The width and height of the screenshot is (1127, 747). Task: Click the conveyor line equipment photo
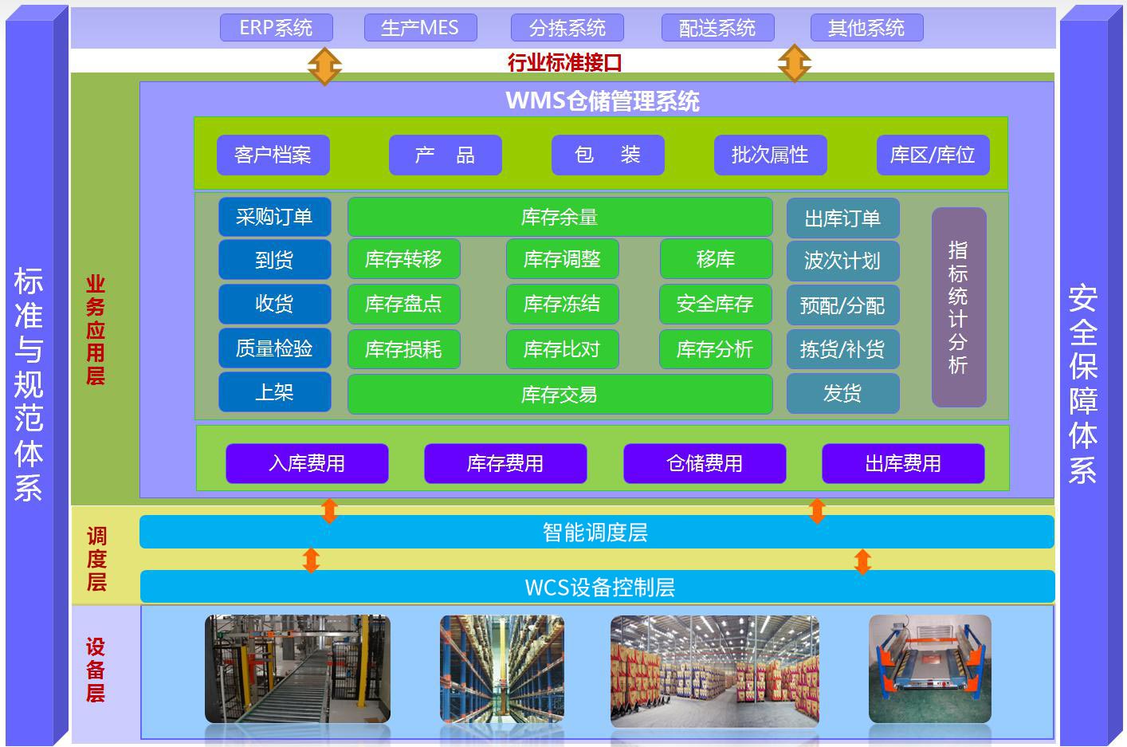(x=297, y=668)
